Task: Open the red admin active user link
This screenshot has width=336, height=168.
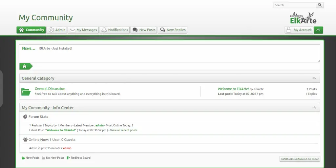Action: click(x=67, y=148)
